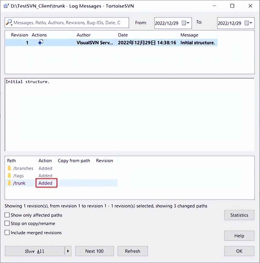260x263 pixels.
Task: Click Added action for /trunk
Action: coord(45,183)
